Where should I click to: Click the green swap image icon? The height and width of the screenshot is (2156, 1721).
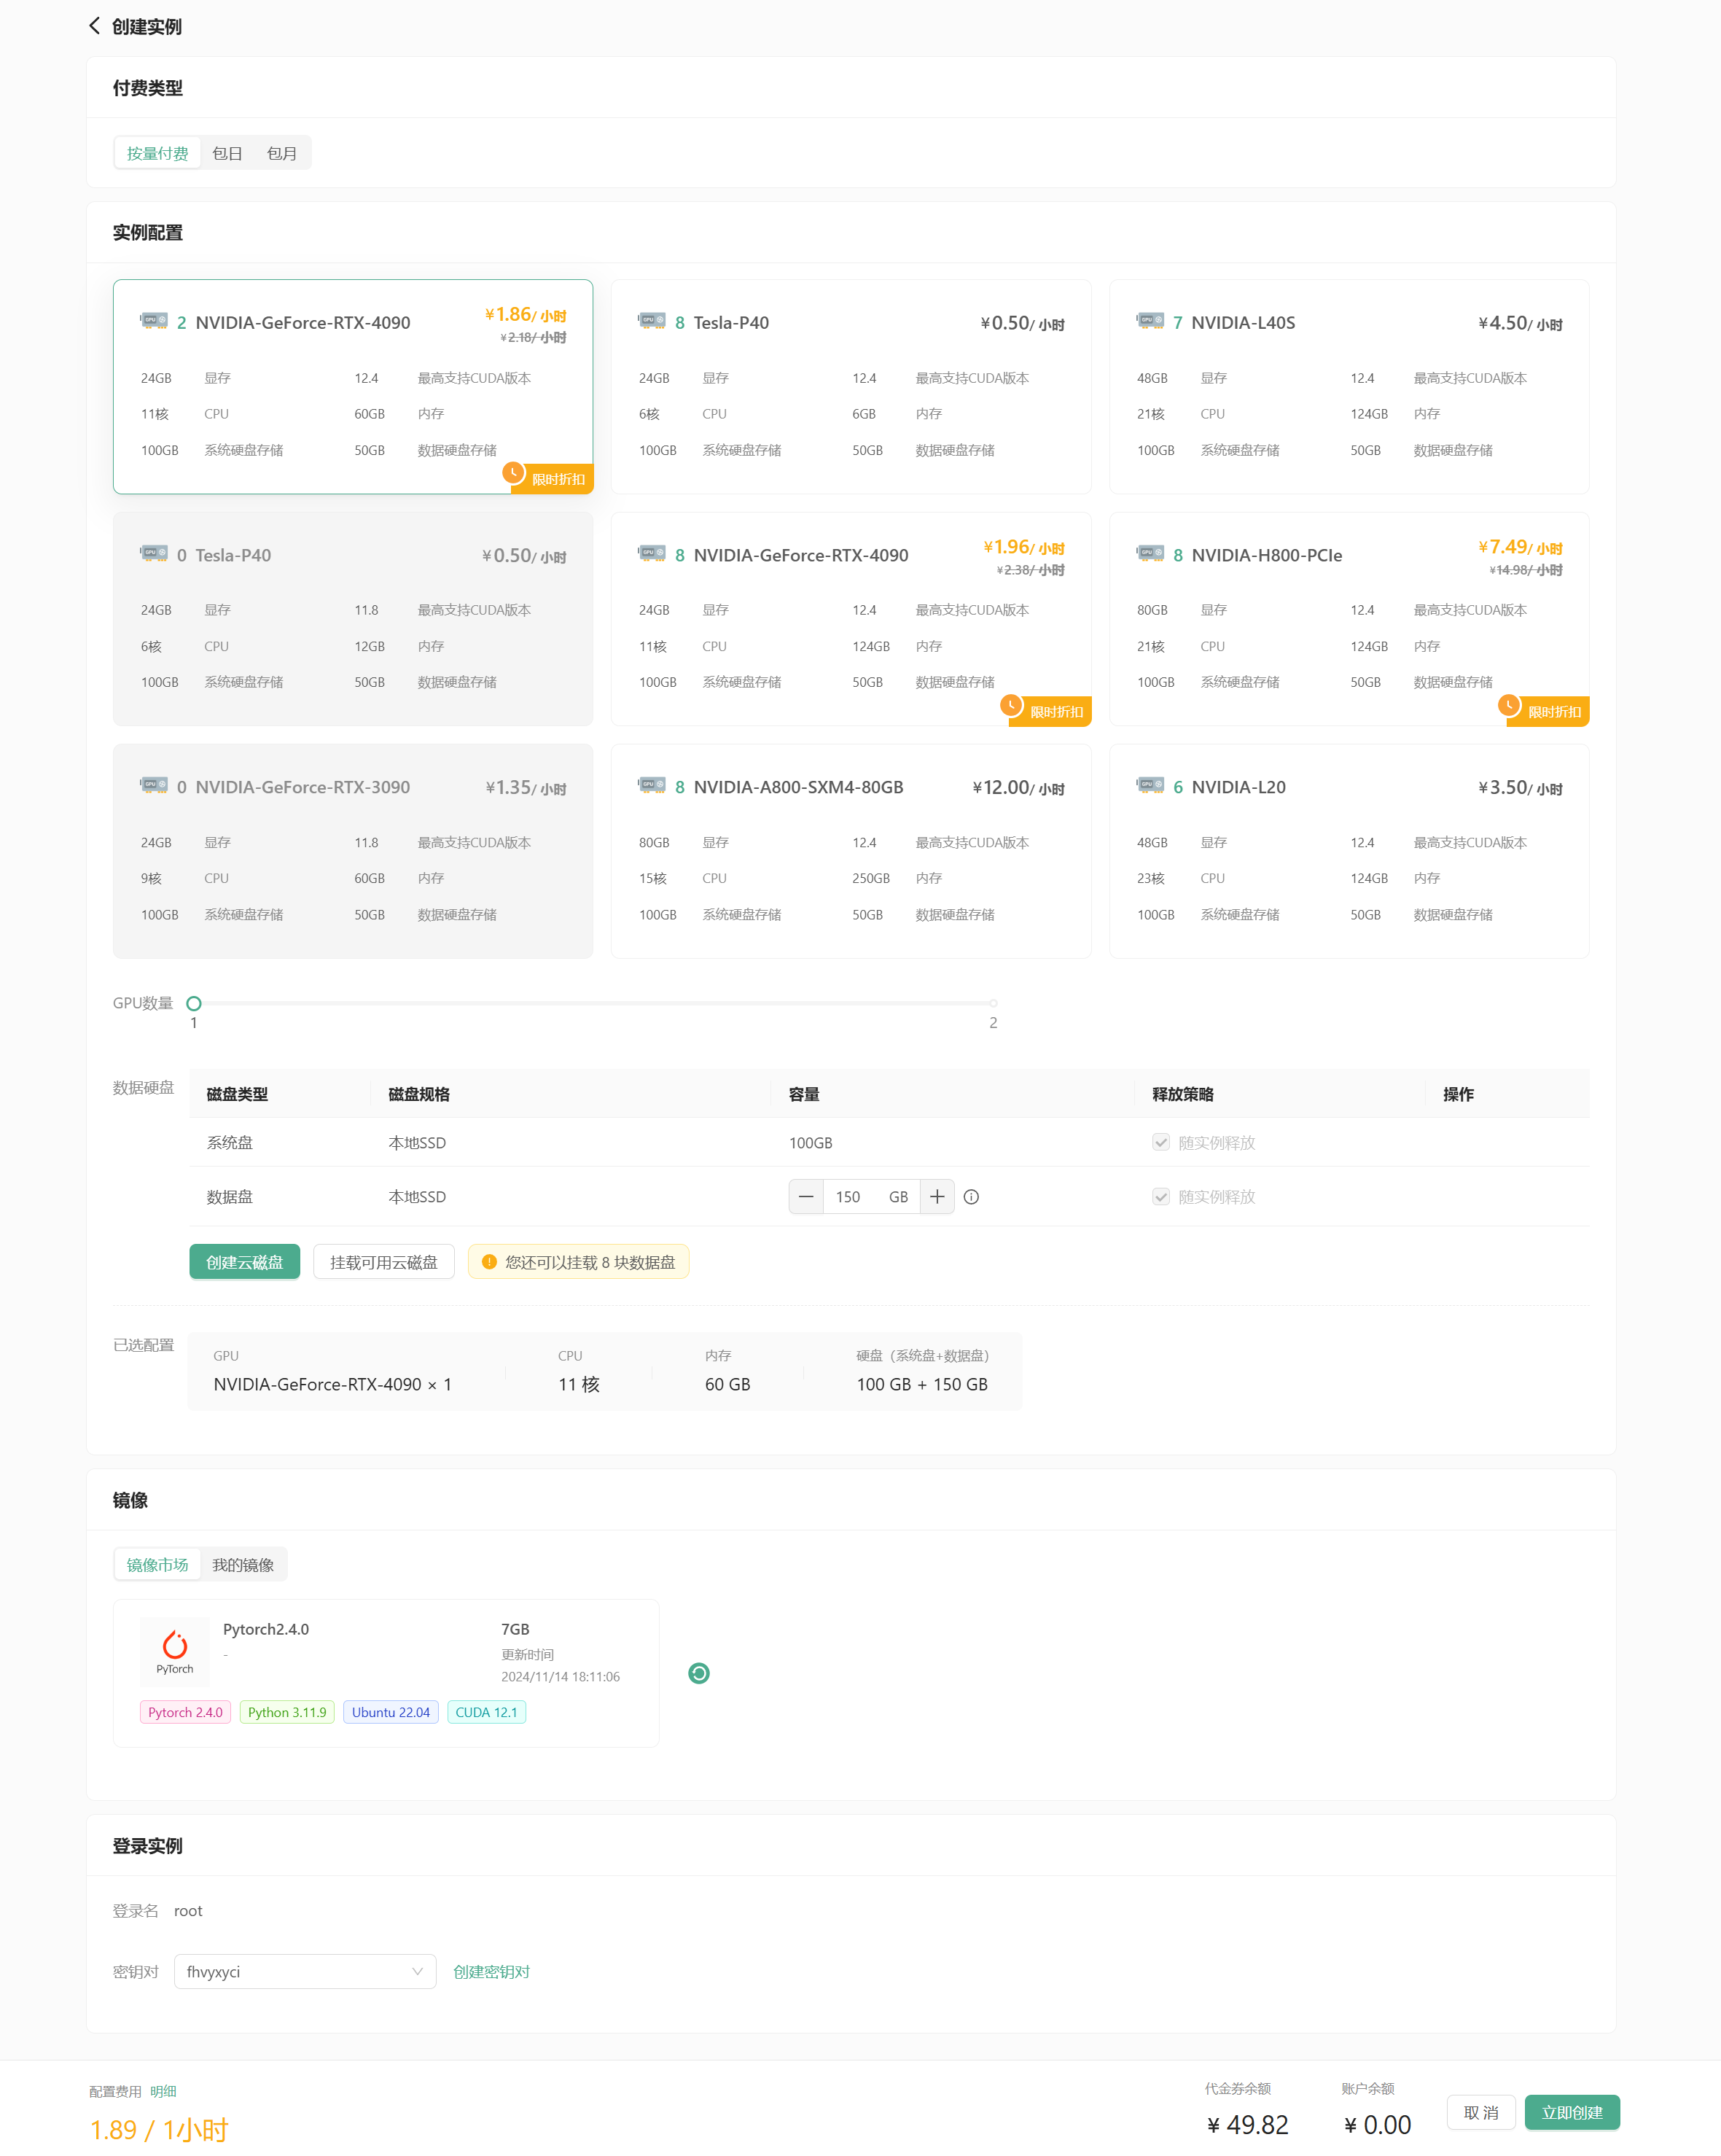(699, 1673)
